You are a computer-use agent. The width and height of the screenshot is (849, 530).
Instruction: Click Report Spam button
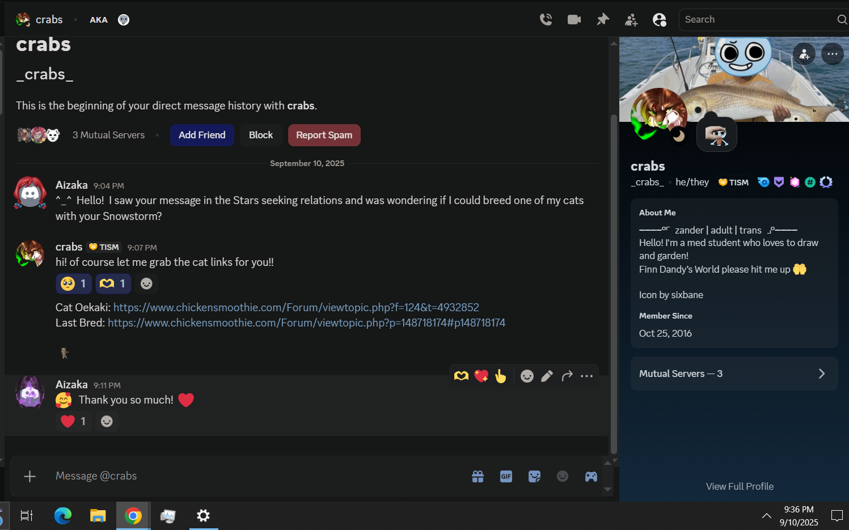coord(324,135)
